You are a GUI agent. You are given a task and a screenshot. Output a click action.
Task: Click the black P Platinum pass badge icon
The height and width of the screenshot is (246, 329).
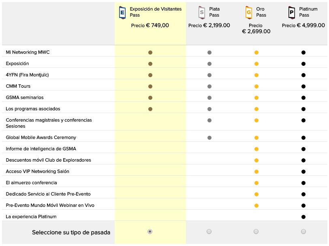coord(291,13)
